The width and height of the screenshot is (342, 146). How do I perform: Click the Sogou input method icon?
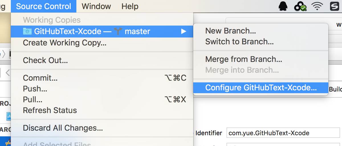334,6
